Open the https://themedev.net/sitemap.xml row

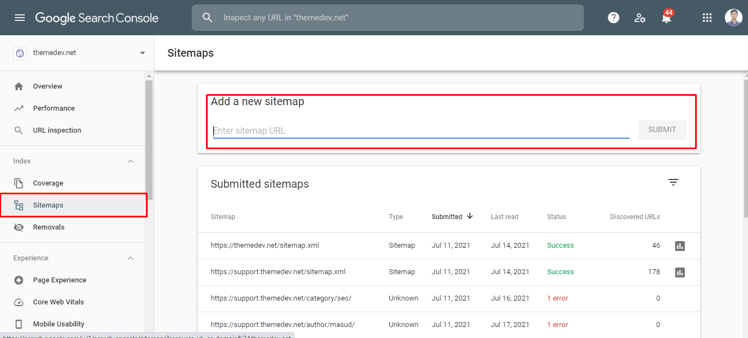[x=449, y=246]
